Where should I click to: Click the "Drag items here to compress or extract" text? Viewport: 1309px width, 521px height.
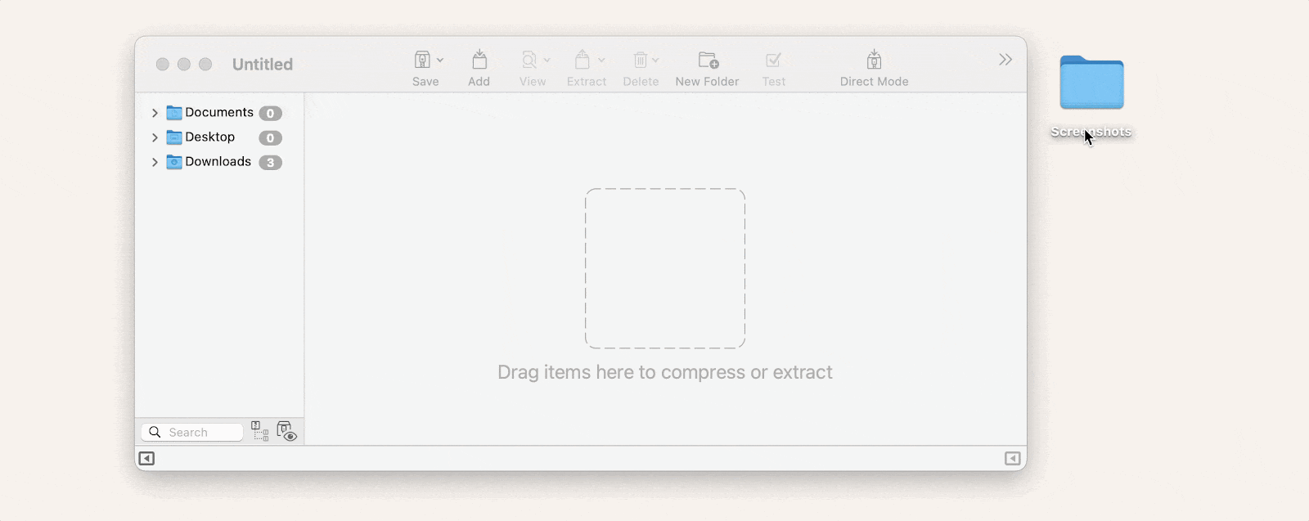tap(665, 372)
